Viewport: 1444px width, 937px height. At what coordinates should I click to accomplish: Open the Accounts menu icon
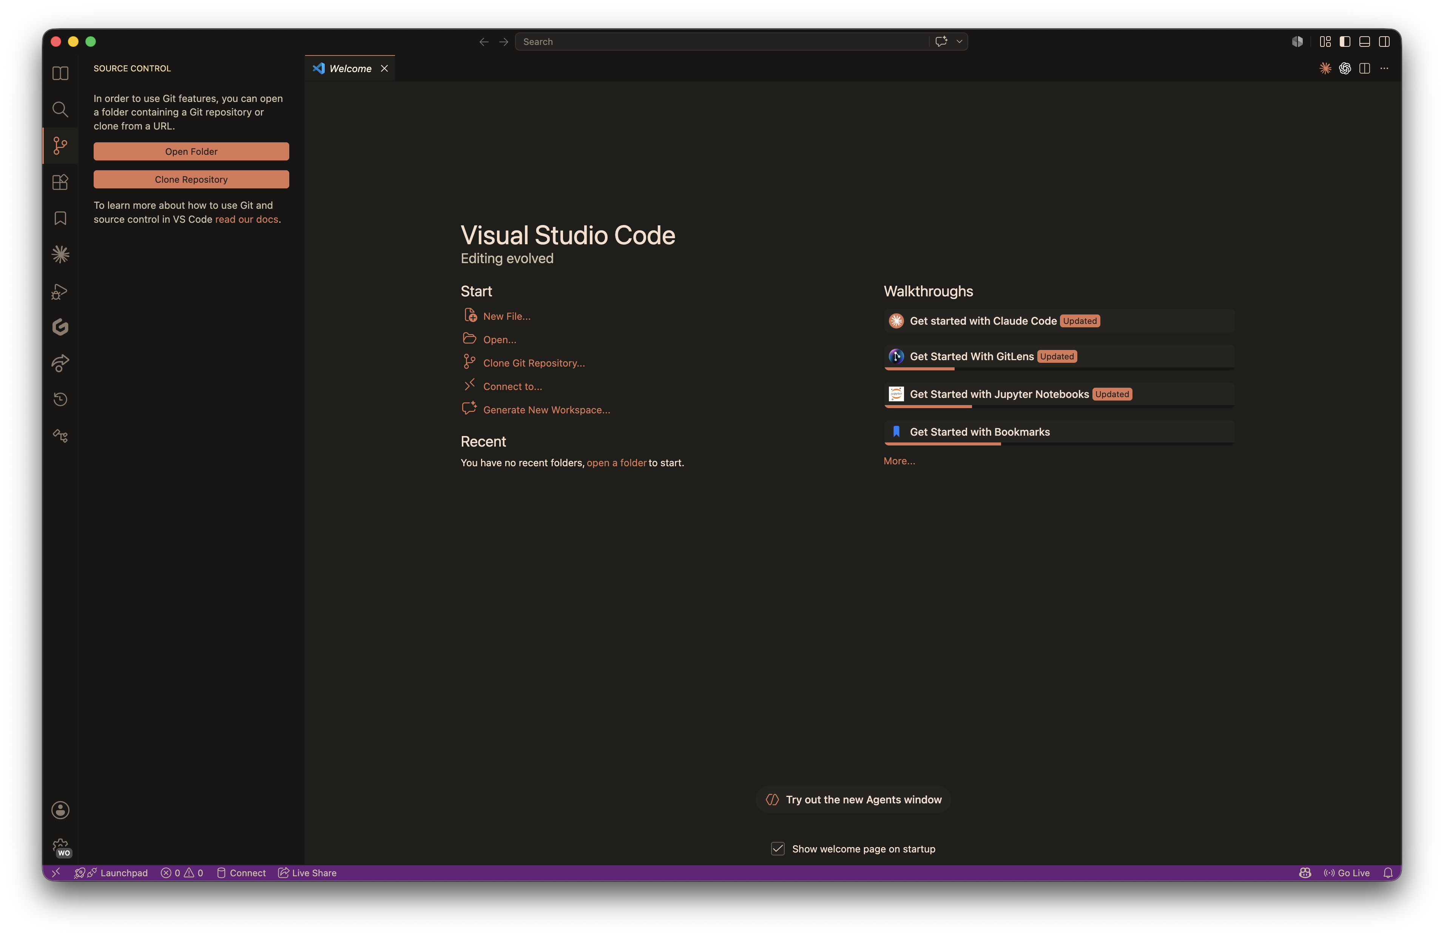coord(60,810)
